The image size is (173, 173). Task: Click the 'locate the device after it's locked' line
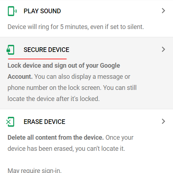54,99
